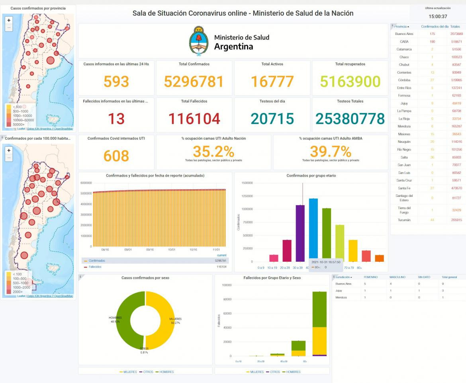Click the Total Confirmados value 5296781
The height and width of the screenshot is (383, 466).
coord(194,82)
